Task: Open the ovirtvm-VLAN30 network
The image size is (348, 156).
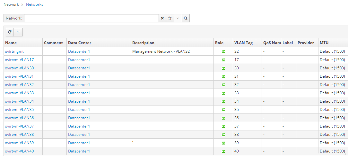Action: point(19,68)
